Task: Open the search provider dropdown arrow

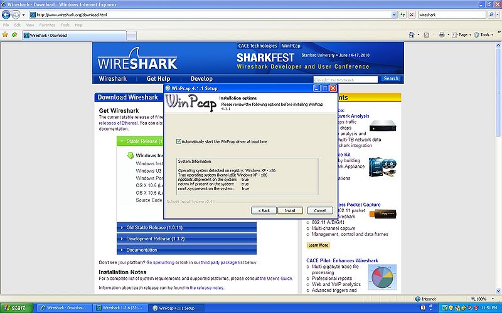Action: pyautogui.click(x=498, y=14)
